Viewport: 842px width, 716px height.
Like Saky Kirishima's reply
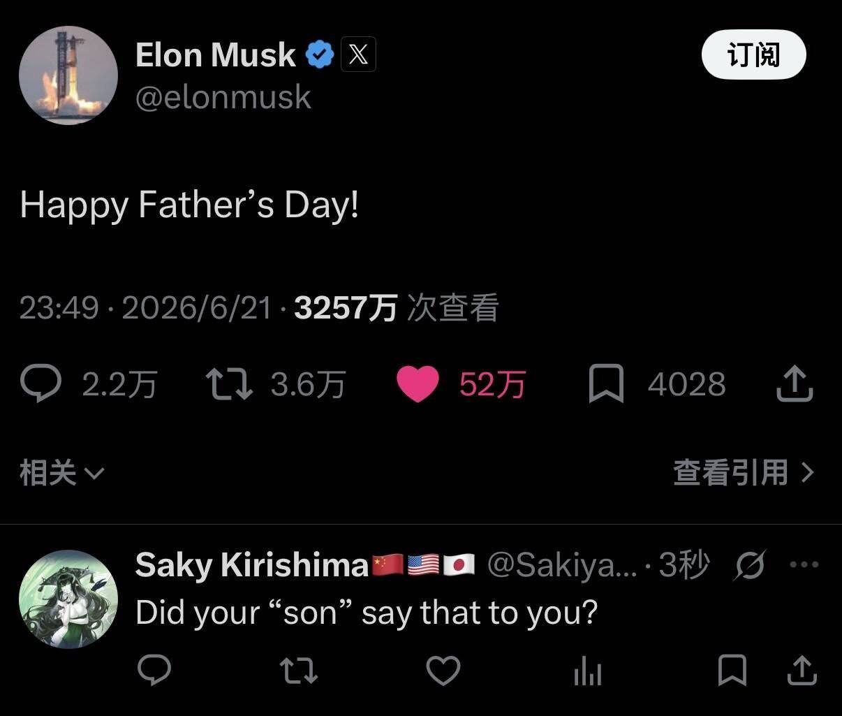[x=443, y=671]
